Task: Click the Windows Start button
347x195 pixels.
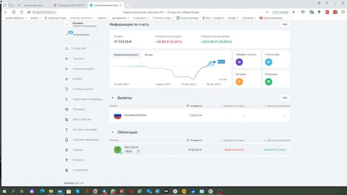Action: coord(4,191)
